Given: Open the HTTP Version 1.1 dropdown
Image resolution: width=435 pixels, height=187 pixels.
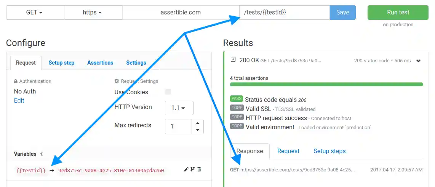Looking at the screenshot, I should 179,108.
